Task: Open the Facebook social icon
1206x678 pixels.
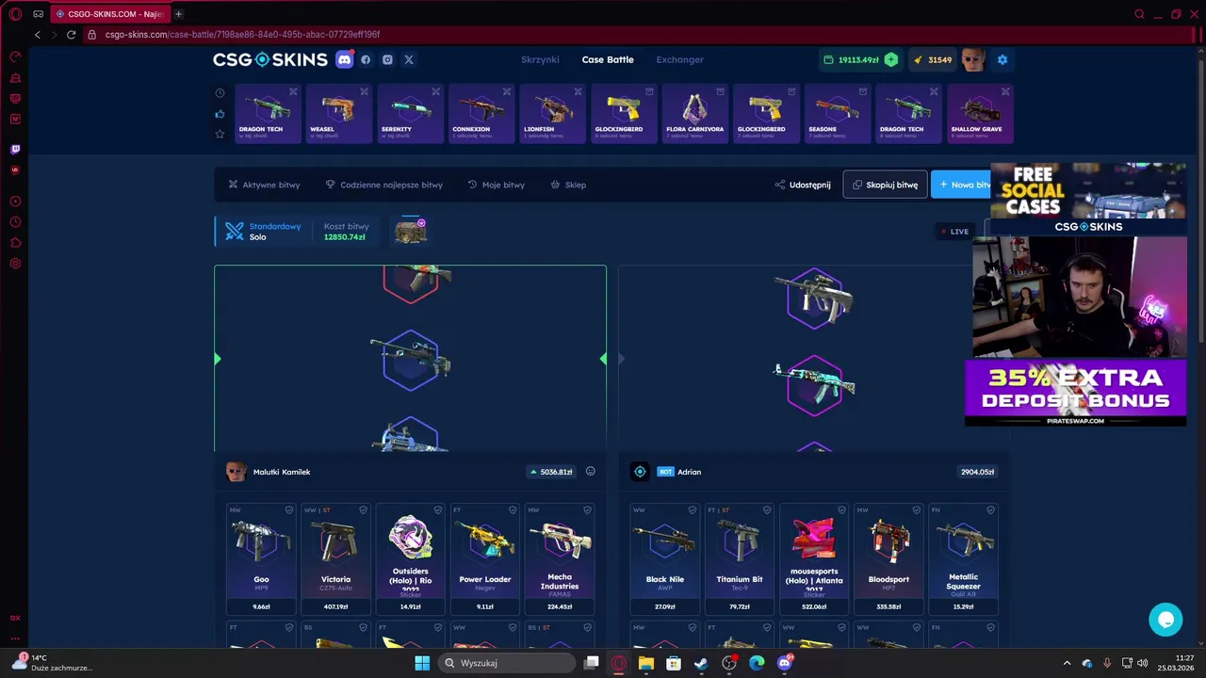Action: [366, 59]
